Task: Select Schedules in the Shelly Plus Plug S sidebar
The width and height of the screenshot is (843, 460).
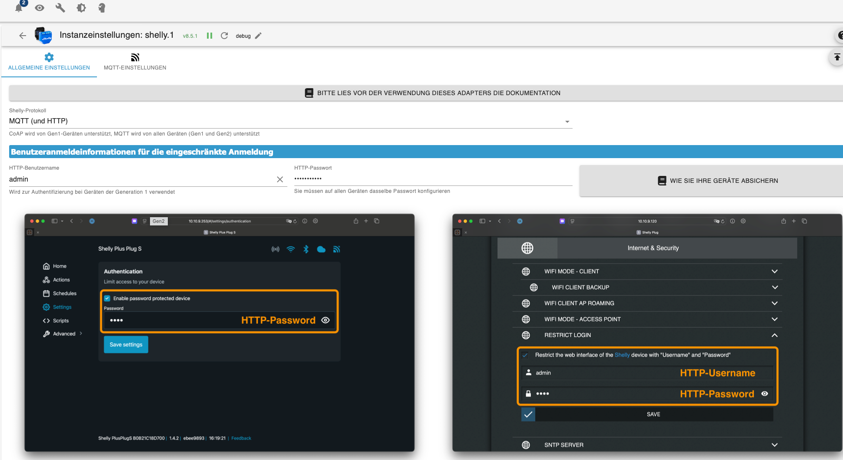Action: pyautogui.click(x=60, y=294)
